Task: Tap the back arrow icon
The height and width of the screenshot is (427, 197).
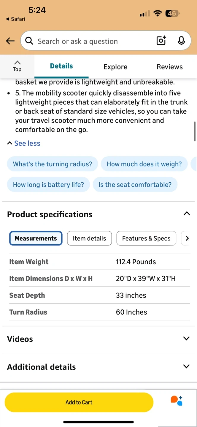Action: coord(10,41)
